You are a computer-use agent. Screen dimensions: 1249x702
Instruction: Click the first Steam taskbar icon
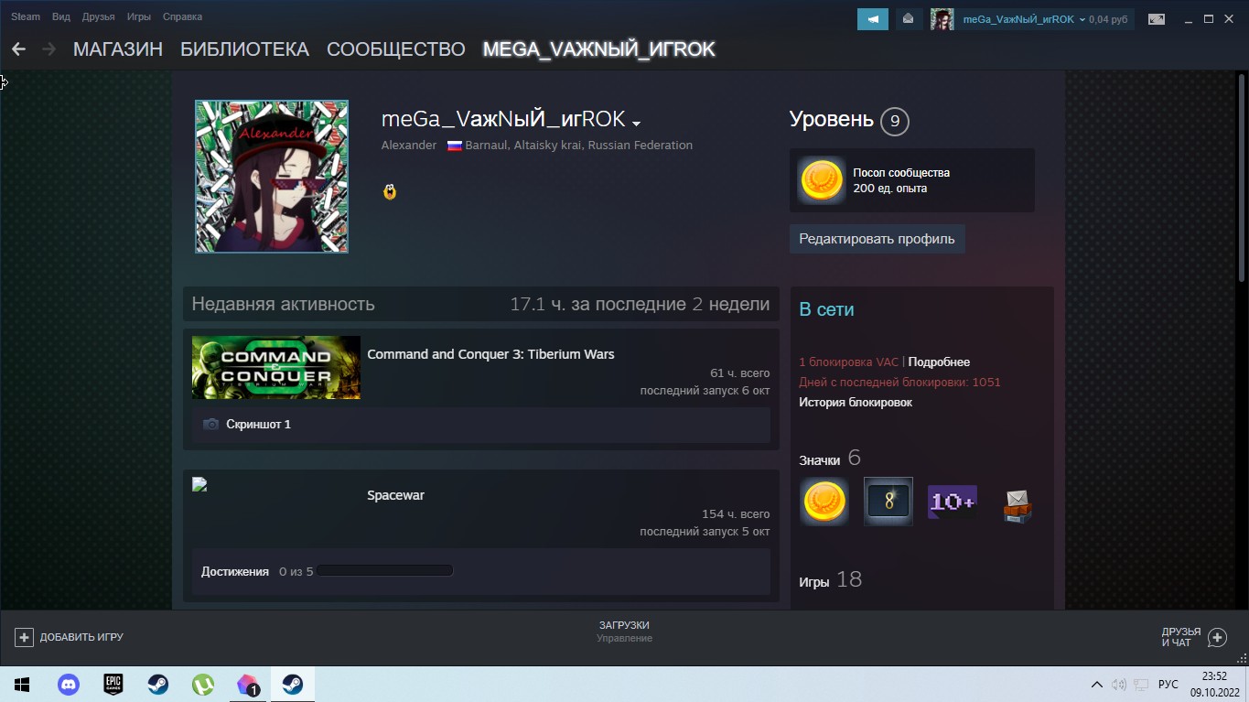pyautogui.click(x=157, y=685)
